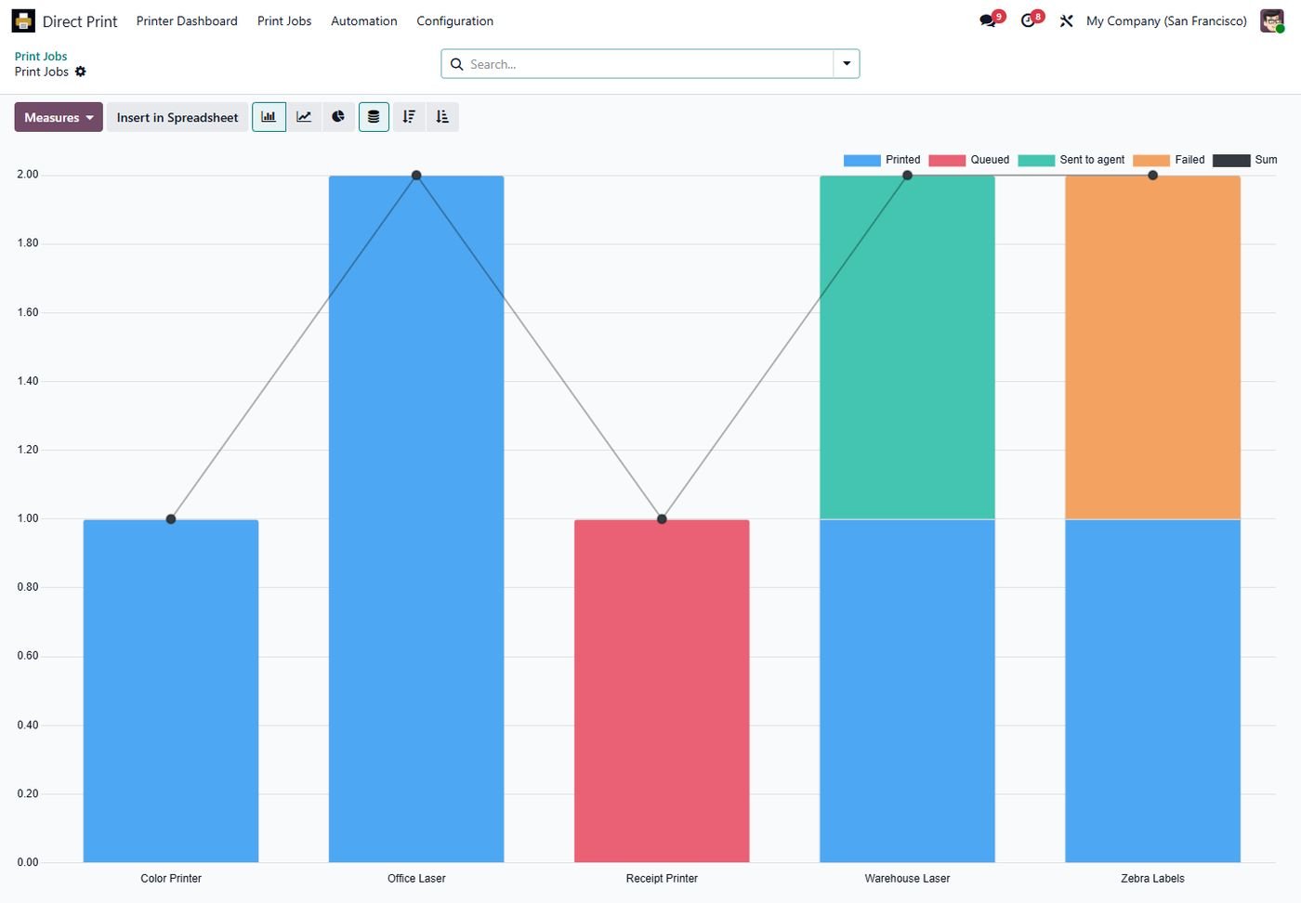Viewport: 1301px width, 903px height.
Task: Open the Automation menu
Action: (364, 20)
